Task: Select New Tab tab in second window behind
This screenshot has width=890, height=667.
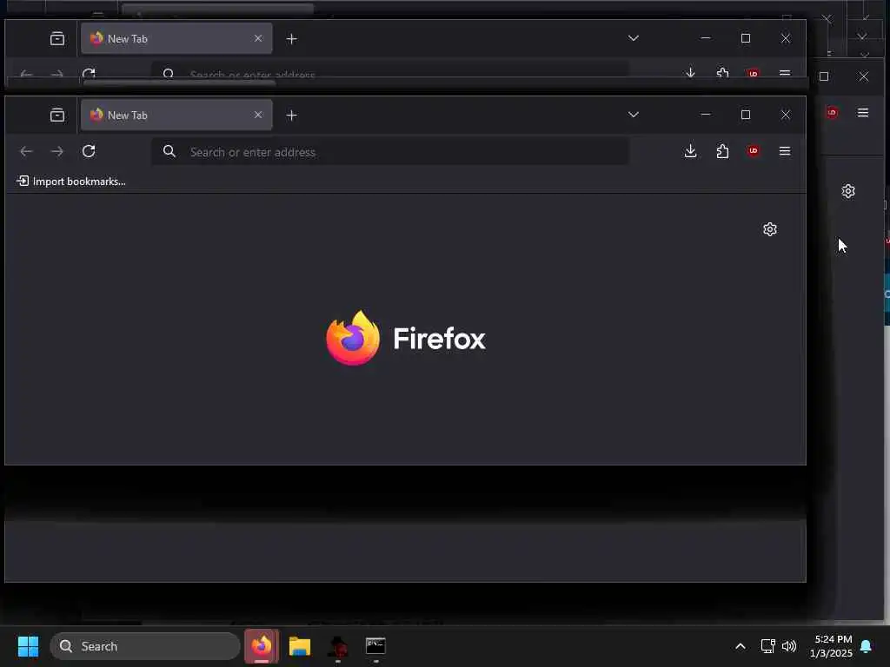Action: coord(176,38)
